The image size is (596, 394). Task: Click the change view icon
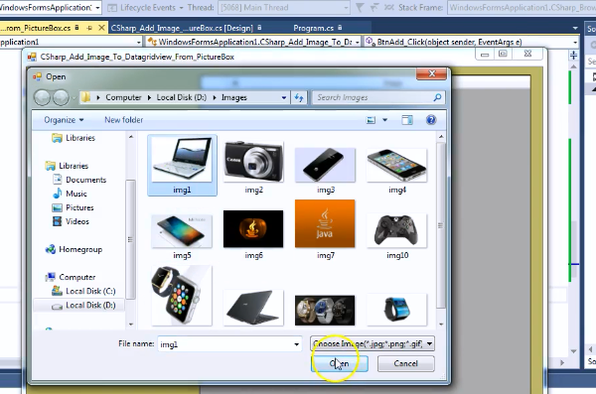click(371, 120)
